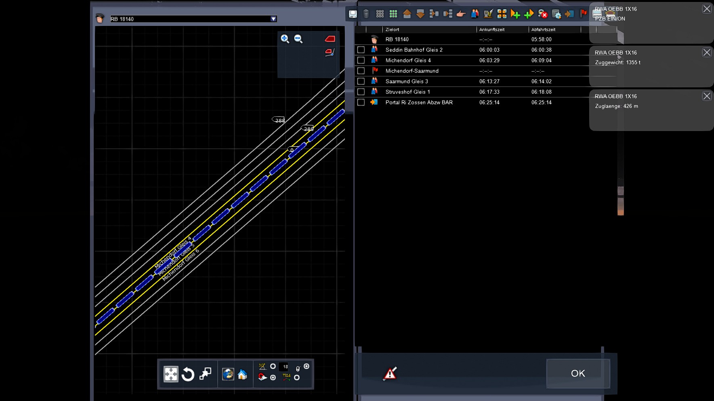Click the red warning triangle icon
The width and height of the screenshot is (714, 401).
(x=390, y=374)
